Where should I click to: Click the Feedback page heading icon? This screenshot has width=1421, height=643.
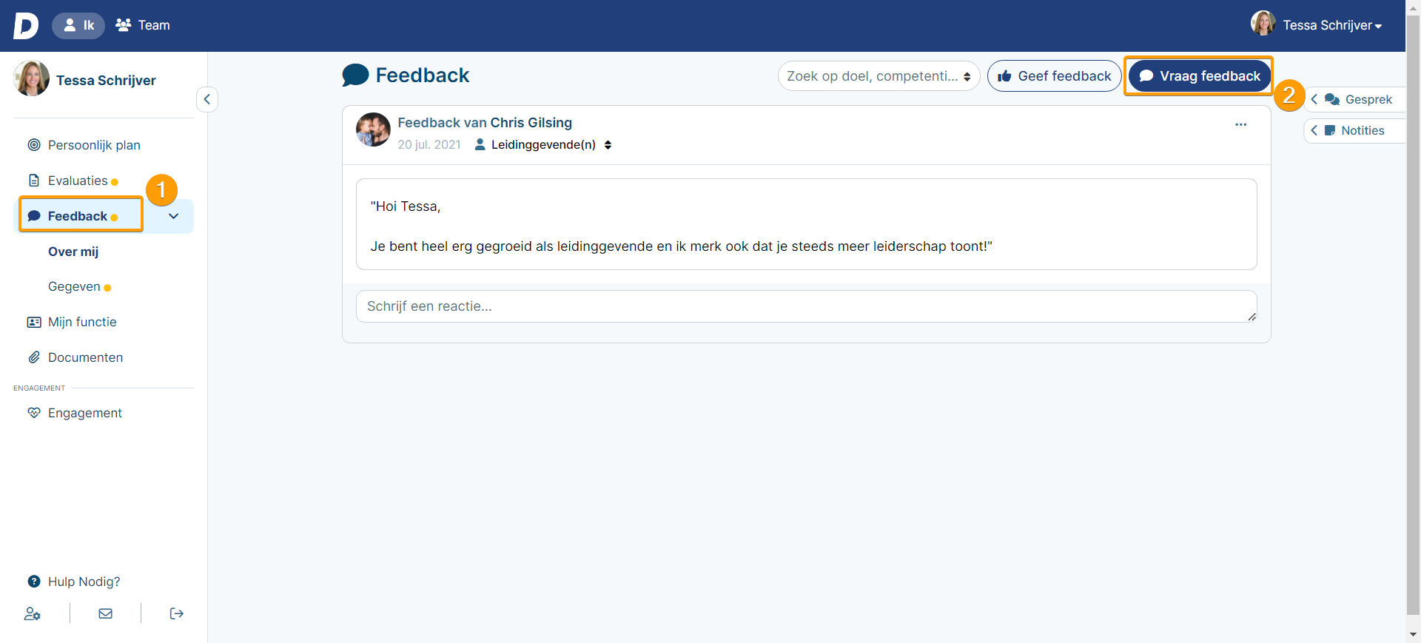pyautogui.click(x=355, y=75)
